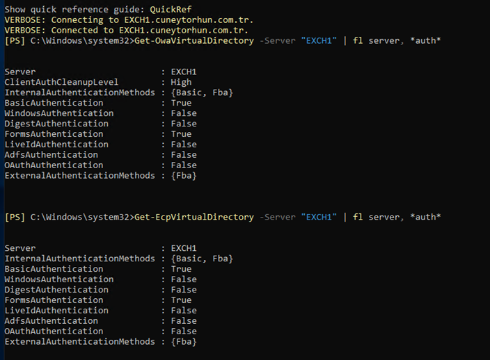This screenshot has width=490, height=360.
Task: Click the True value of OWA BasicAuthentication
Action: click(x=181, y=103)
